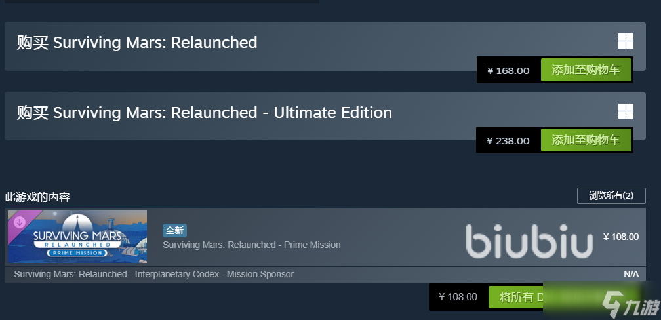Click the ¥168.00 price label

(508, 71)
